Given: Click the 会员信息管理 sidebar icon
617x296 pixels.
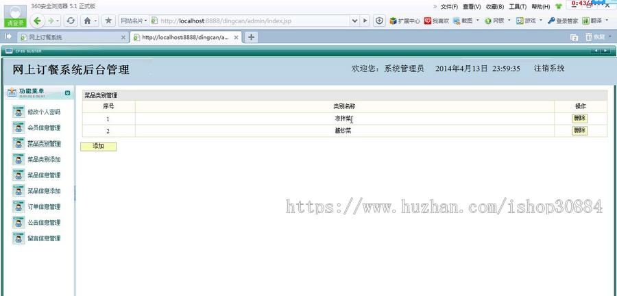Looking at the screenshot, I should (19, 127).
